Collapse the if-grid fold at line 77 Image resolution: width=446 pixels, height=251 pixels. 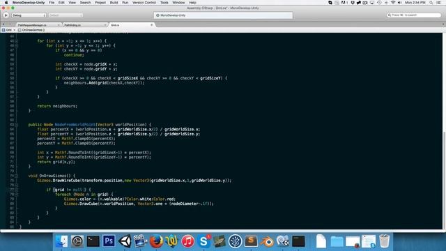16,190
